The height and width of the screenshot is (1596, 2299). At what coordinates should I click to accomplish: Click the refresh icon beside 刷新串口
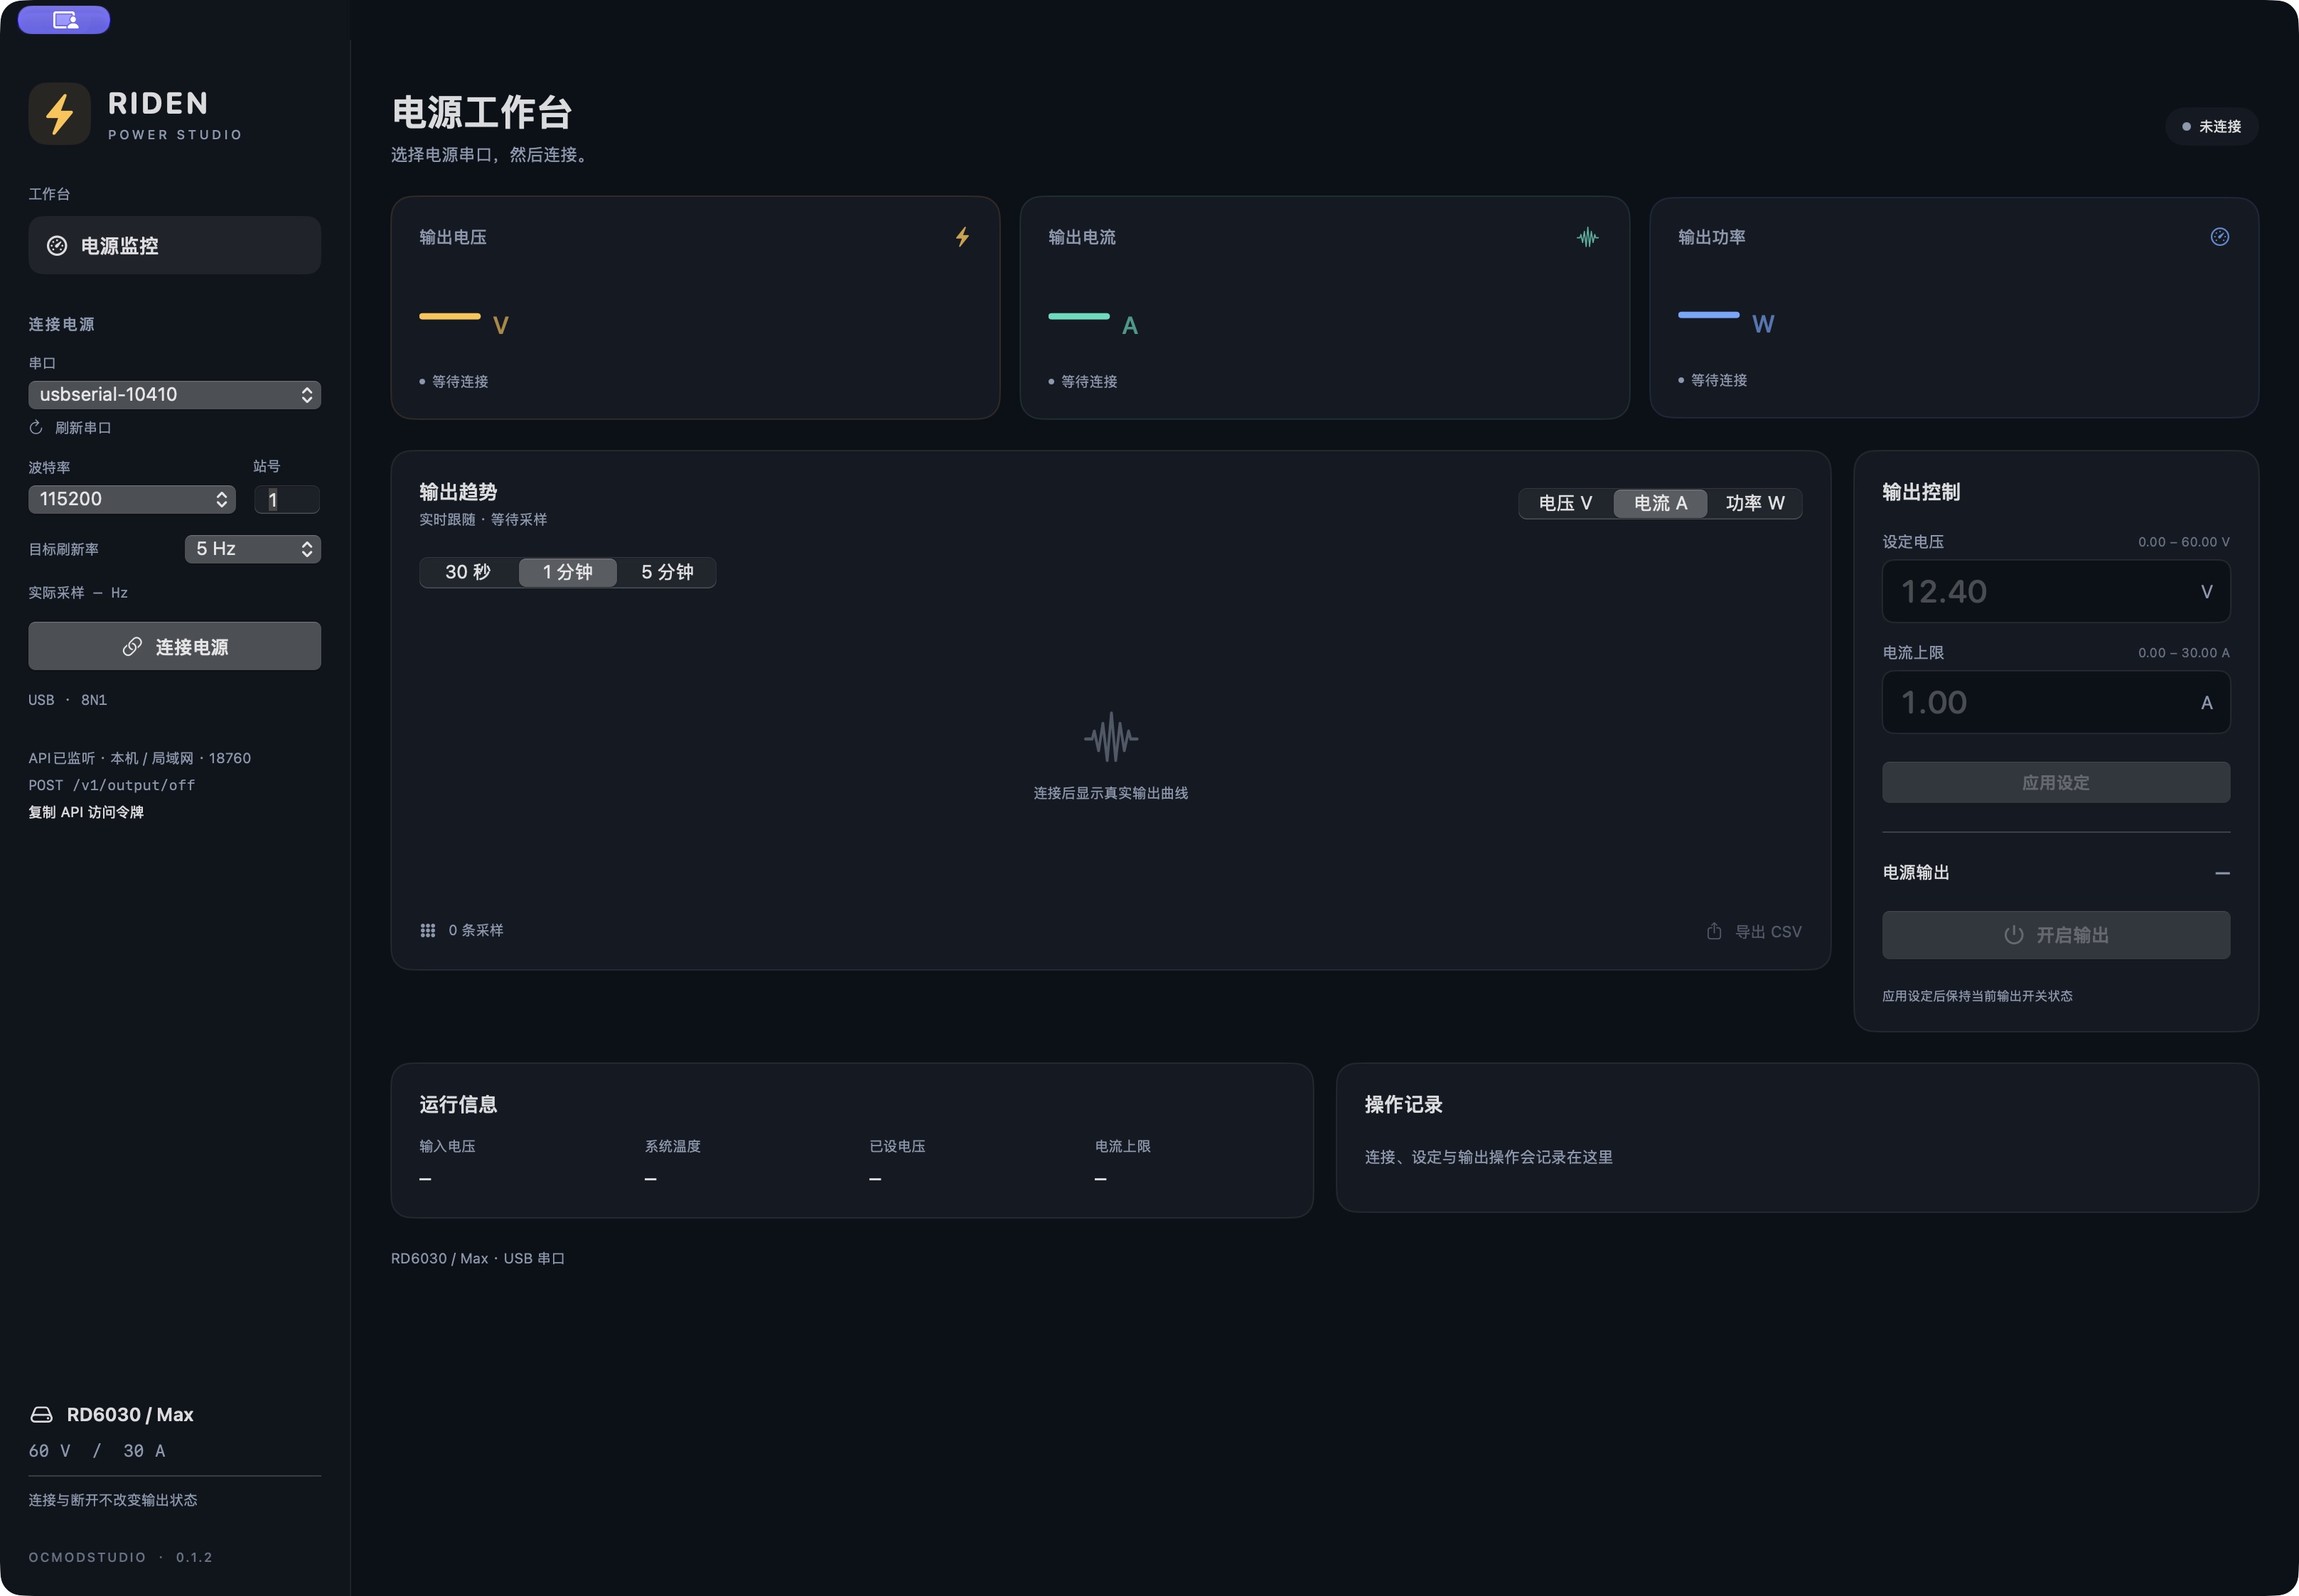click(x=36, y=428)
